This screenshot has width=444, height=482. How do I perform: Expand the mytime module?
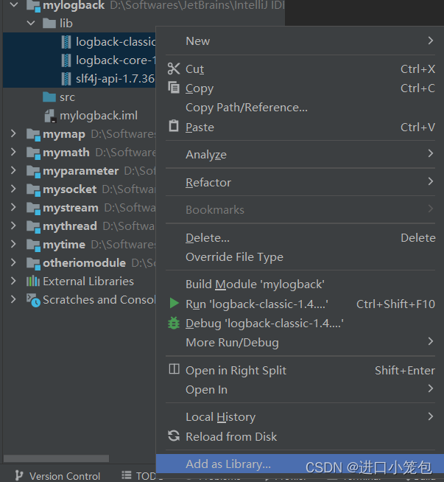[13, 244]
